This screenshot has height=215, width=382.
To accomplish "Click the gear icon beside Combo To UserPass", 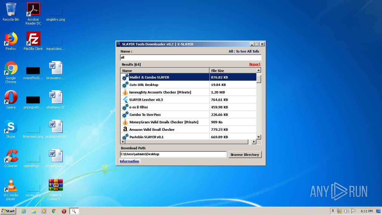I will click(125, 115).
